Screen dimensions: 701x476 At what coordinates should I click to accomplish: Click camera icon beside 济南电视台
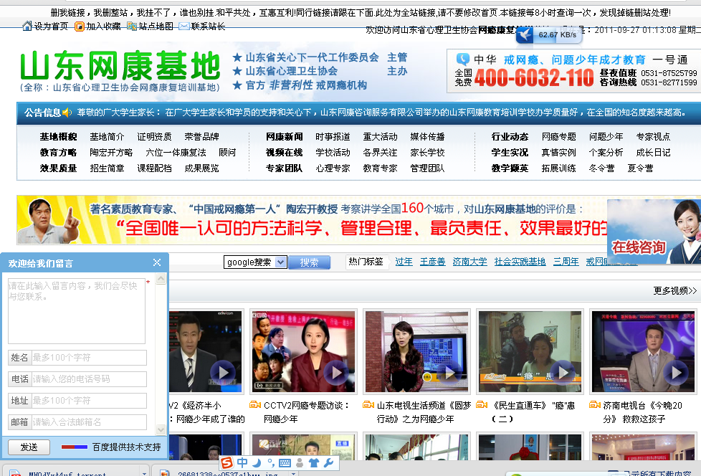click(595, 405)
